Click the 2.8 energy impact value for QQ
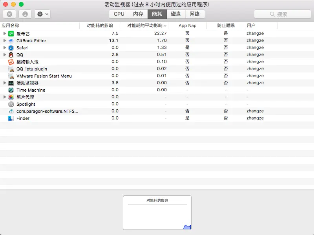The width and height of the screenshot is (314, 235). click(115, 54)
